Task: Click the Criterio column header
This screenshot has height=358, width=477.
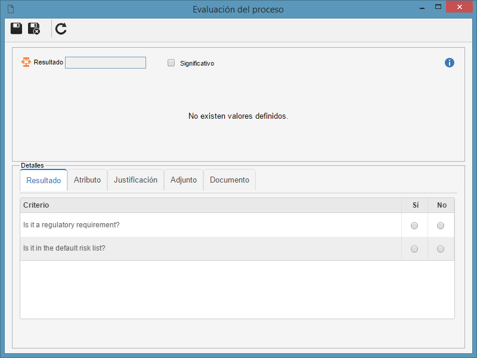Action: pyautogui.click(x=211, y=205)
